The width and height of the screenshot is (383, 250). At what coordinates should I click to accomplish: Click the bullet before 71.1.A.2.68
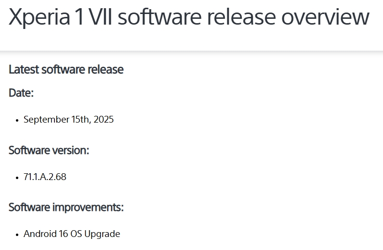click(17, 178)
